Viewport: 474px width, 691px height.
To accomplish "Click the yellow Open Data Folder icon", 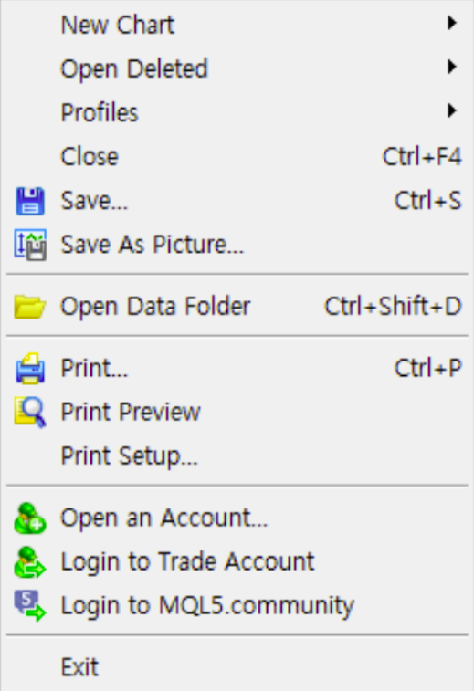I will (x=30, y=307).
